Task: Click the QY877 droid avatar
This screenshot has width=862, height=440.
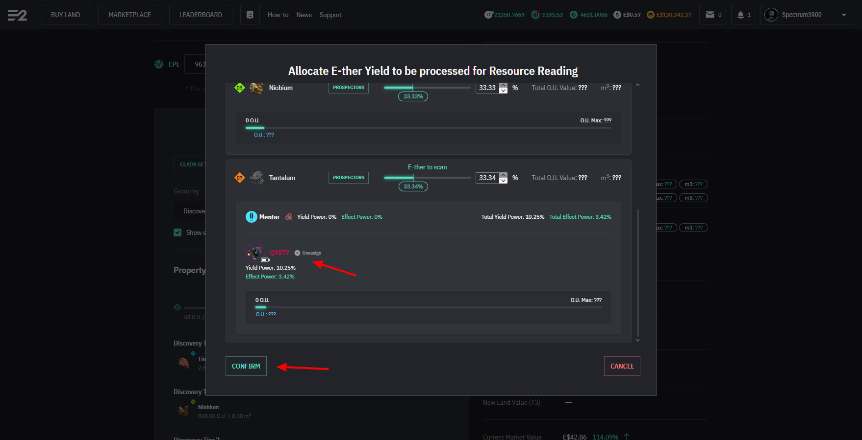Action: 254,252
